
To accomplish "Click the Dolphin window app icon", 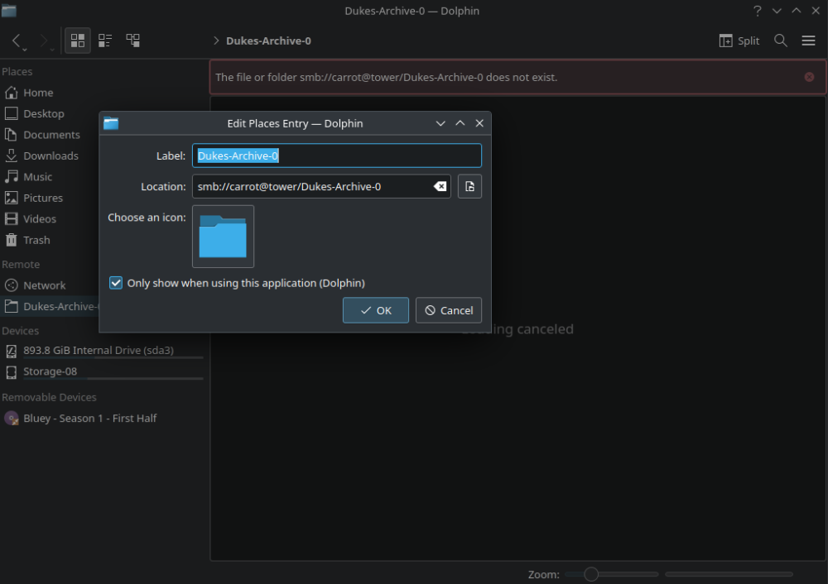I will 8,11.
